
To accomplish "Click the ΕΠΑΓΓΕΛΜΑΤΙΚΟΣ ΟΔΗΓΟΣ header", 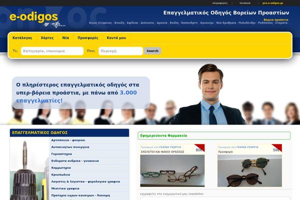I will coord(69,132).
